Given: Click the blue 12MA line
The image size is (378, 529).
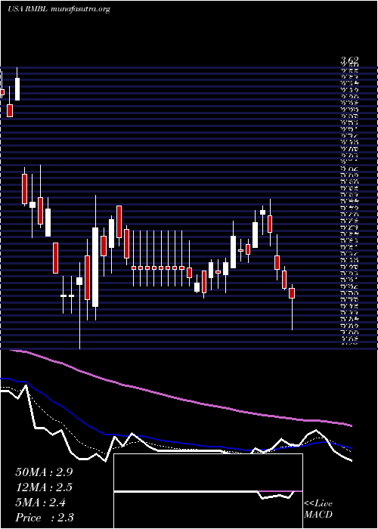Looking at the screenshot, I should (175, 441).
